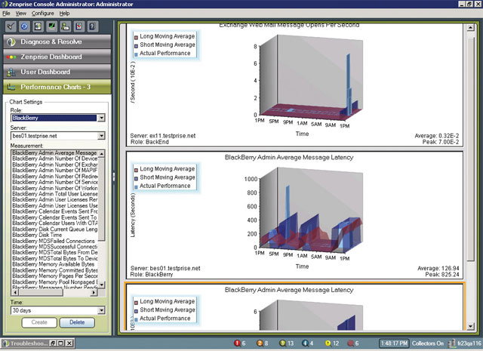Click the red and blue book toolbar icon
Image resolution: width=483 pixels, height=351 pixels.
click(x=78, y=26)
